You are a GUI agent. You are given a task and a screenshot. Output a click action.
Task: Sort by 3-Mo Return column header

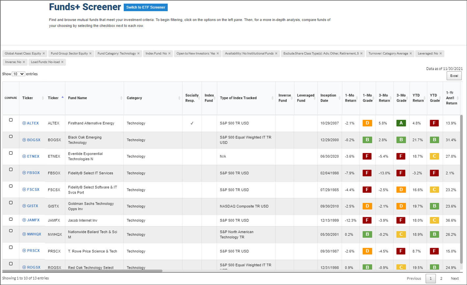coord(384,98)
